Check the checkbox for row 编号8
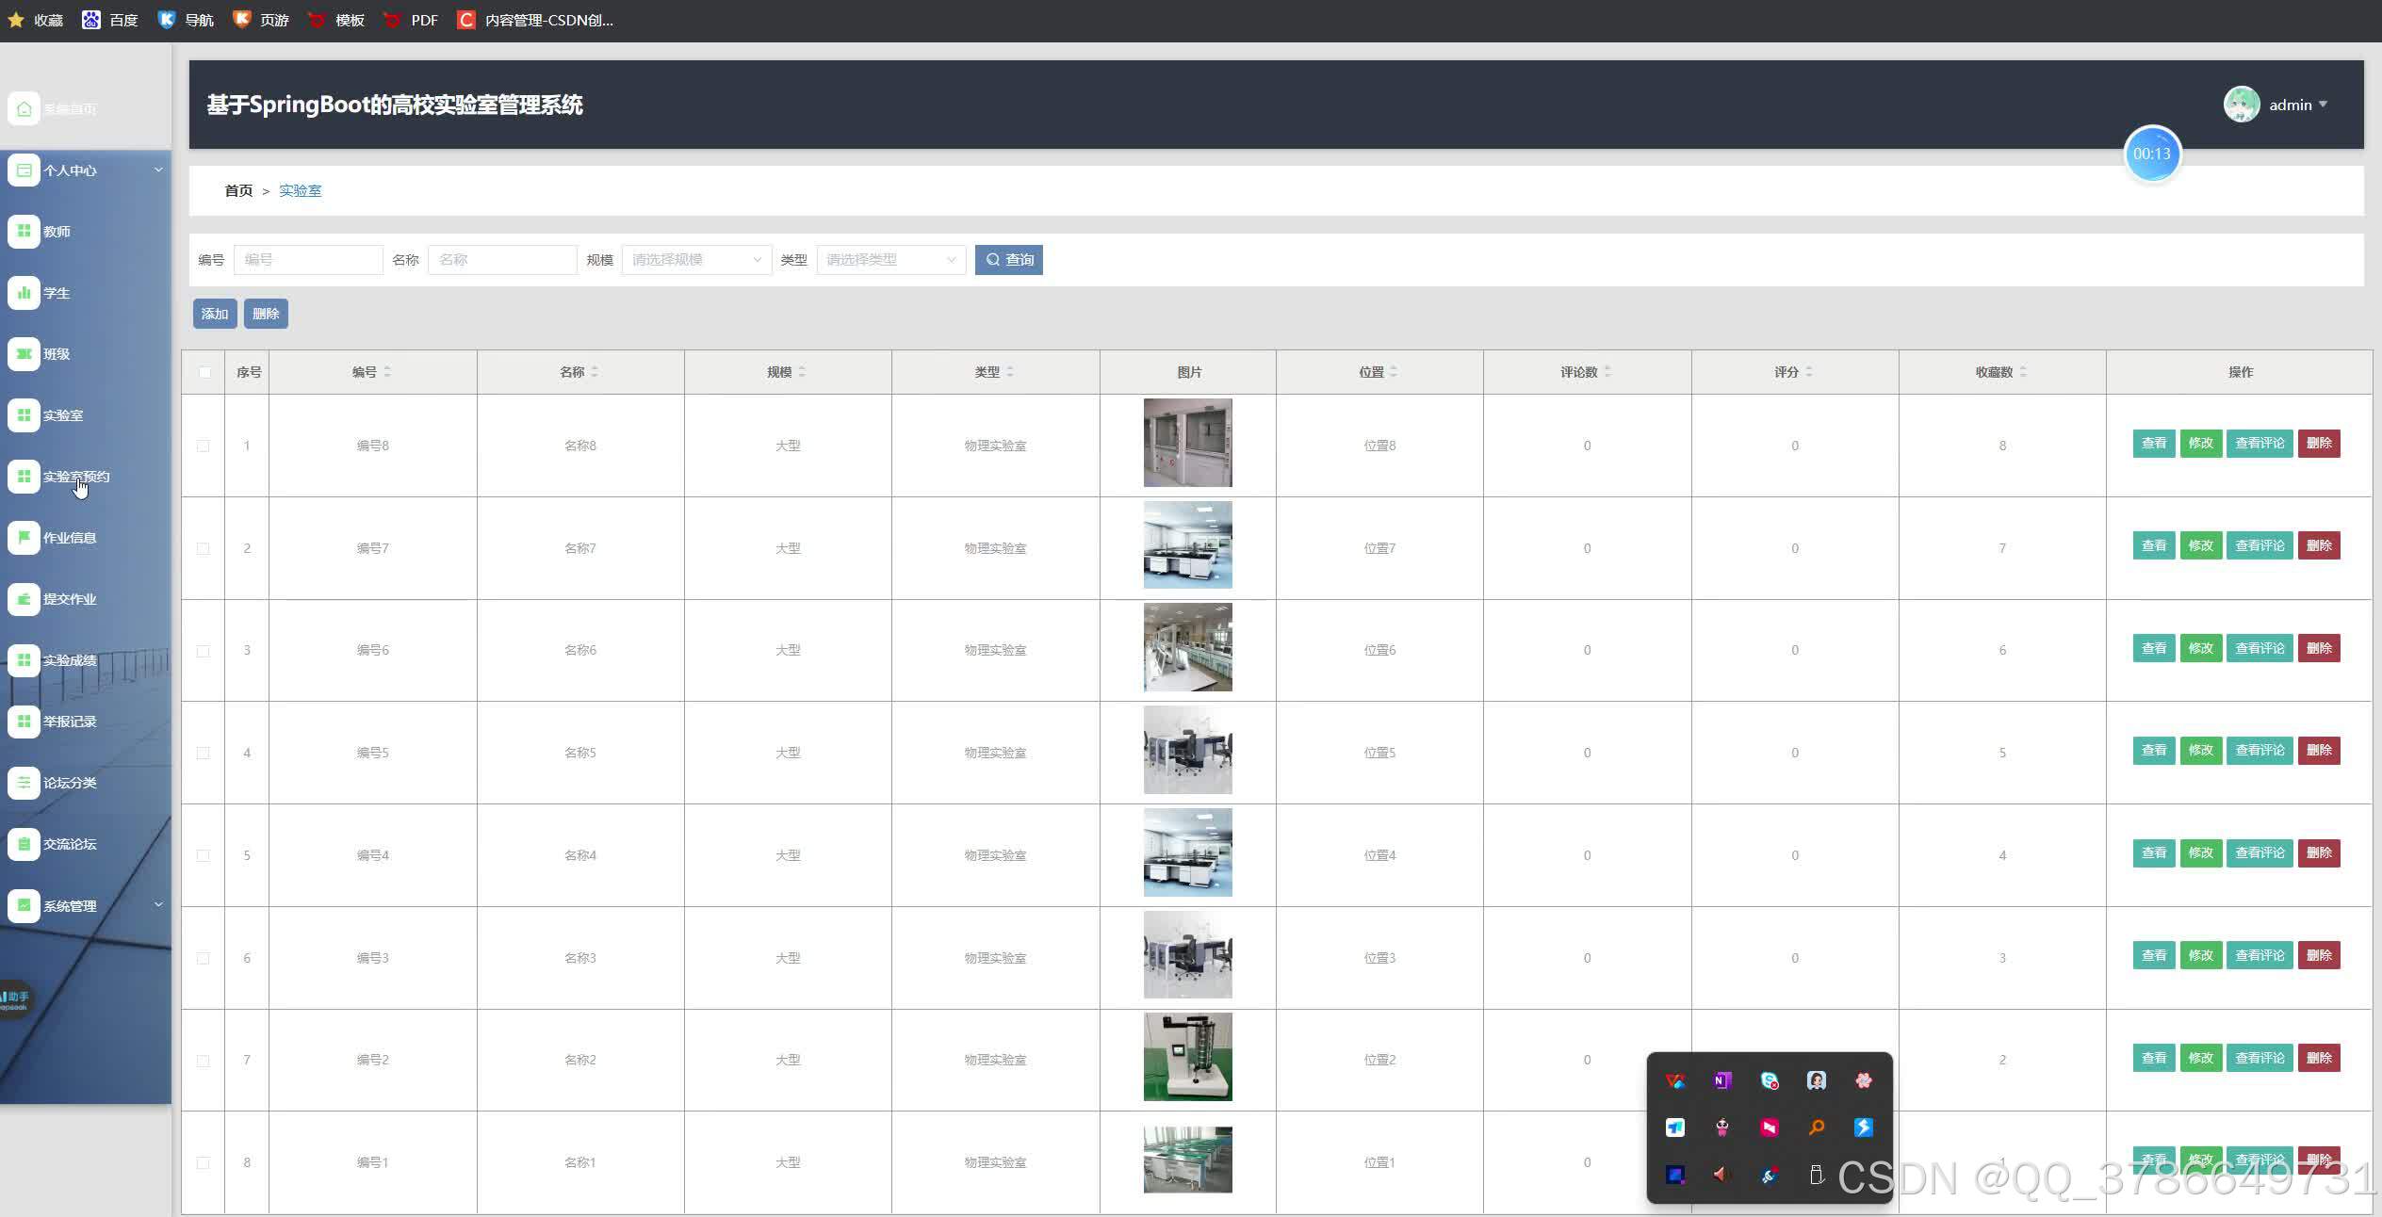This screenshot has height=1217, width=2382. click(x=204, y=446)
